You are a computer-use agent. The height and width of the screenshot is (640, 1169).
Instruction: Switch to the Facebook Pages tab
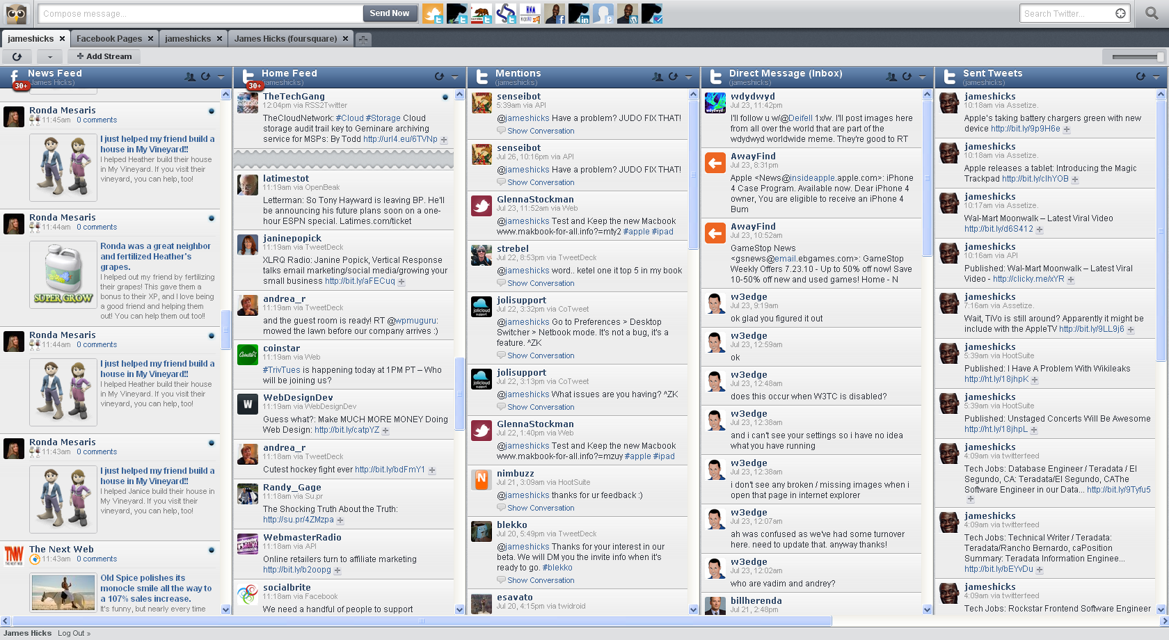click(x=109, y=39)
